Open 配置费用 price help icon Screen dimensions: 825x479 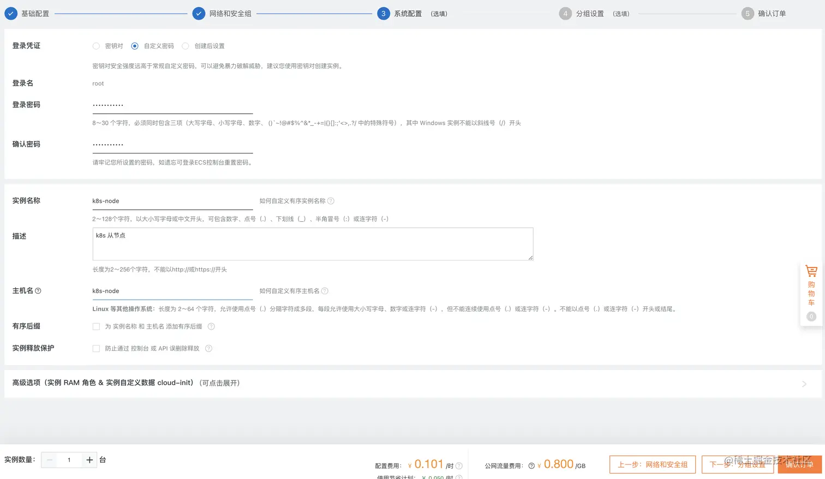tap(459, 466)
